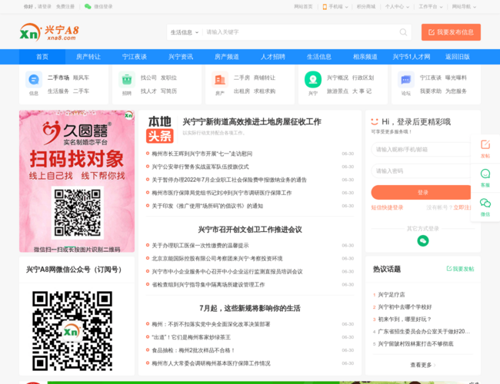Open article 梅州市人大常委会调研梅州基本医疗保障工作情况

tap(211, 363)
